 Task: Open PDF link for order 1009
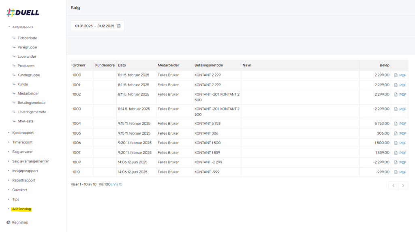(402, 162)
